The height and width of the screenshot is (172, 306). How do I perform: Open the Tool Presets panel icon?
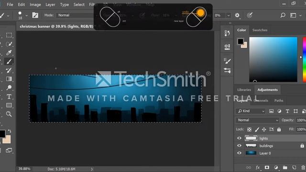(x=227, y=70)
